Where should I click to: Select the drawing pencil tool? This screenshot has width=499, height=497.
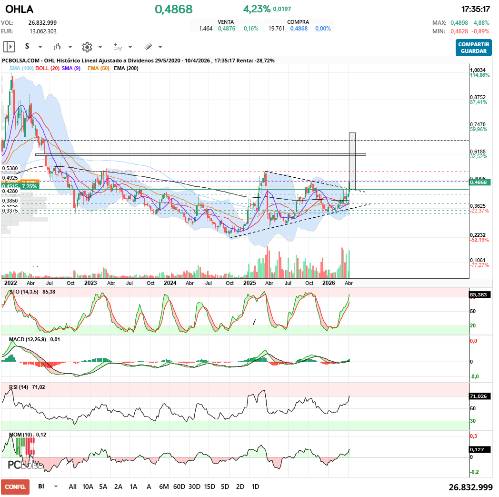(x=148, y=47)
